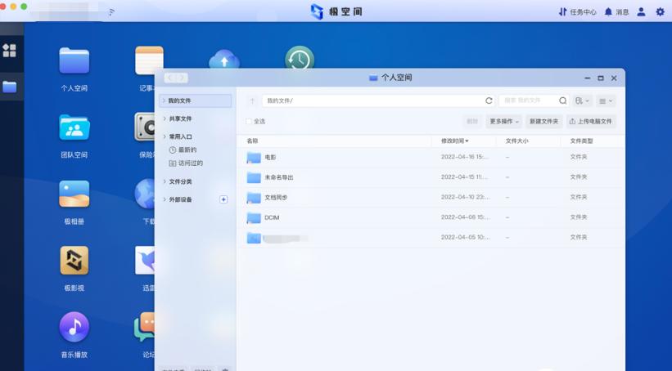Go up one folder level arrow
The width and height of the screenshot is (672, 371).
point(252,101)
